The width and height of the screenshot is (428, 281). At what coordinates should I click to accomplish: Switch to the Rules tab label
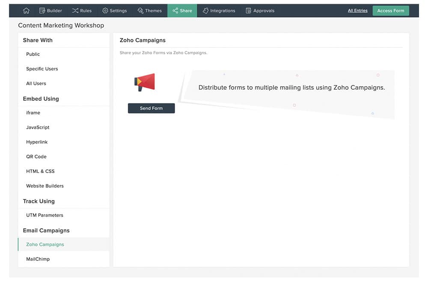(x=86, y=11)
